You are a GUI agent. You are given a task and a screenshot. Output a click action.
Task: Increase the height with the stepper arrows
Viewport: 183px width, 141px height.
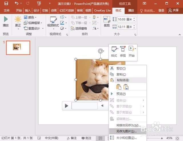[x=134, y=18]
